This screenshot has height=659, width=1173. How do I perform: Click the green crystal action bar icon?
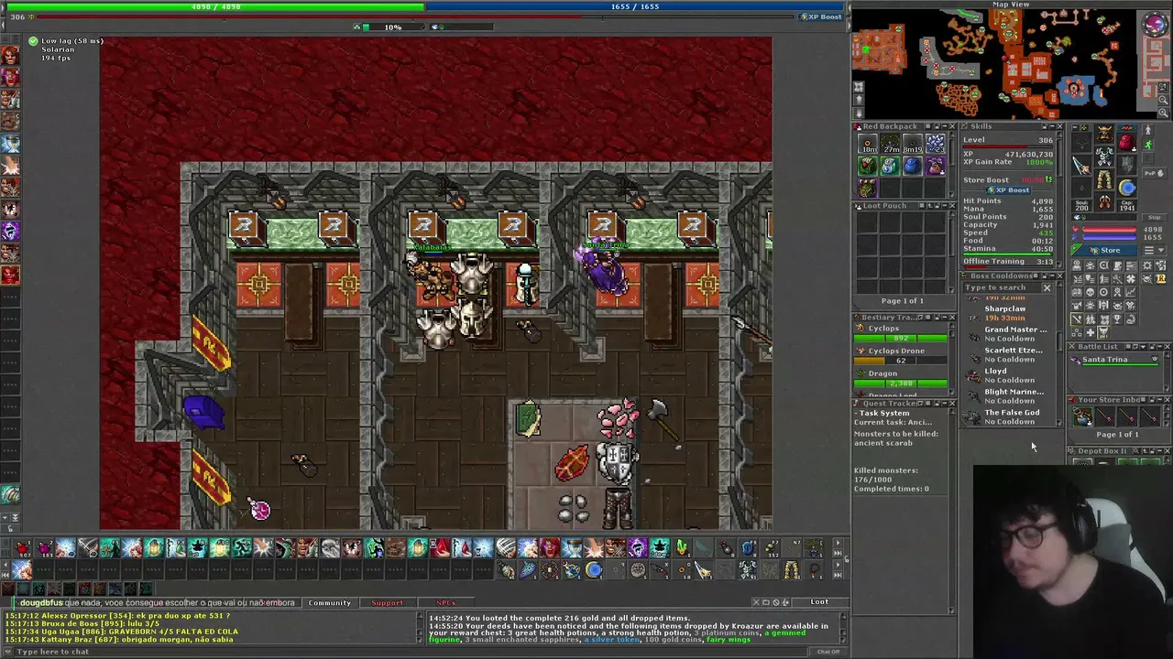click(x=682, y=549)
